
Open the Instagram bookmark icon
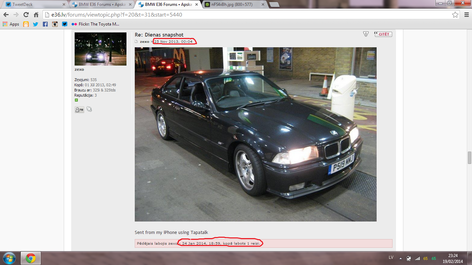coord(55,24)
